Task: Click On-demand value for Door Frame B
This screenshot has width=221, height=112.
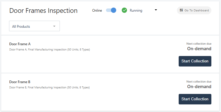Action: (199, 87)
